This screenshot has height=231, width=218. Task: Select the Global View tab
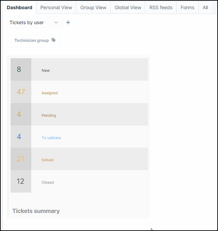pyautogui.click(x=128, y=7)
